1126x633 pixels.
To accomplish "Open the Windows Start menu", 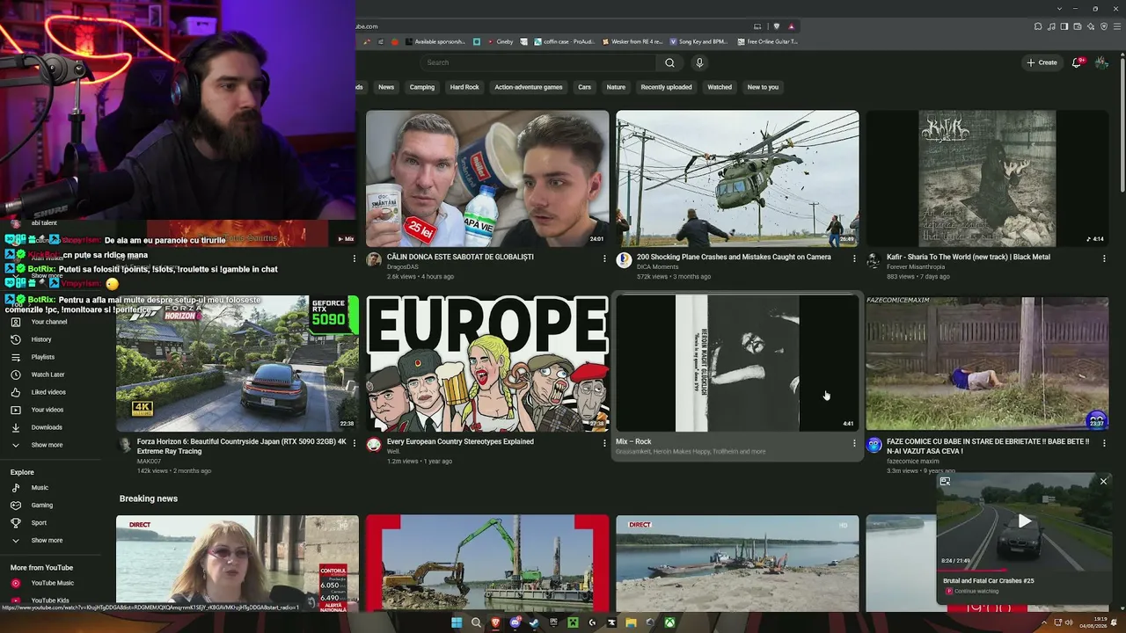I will pos(457,623).
